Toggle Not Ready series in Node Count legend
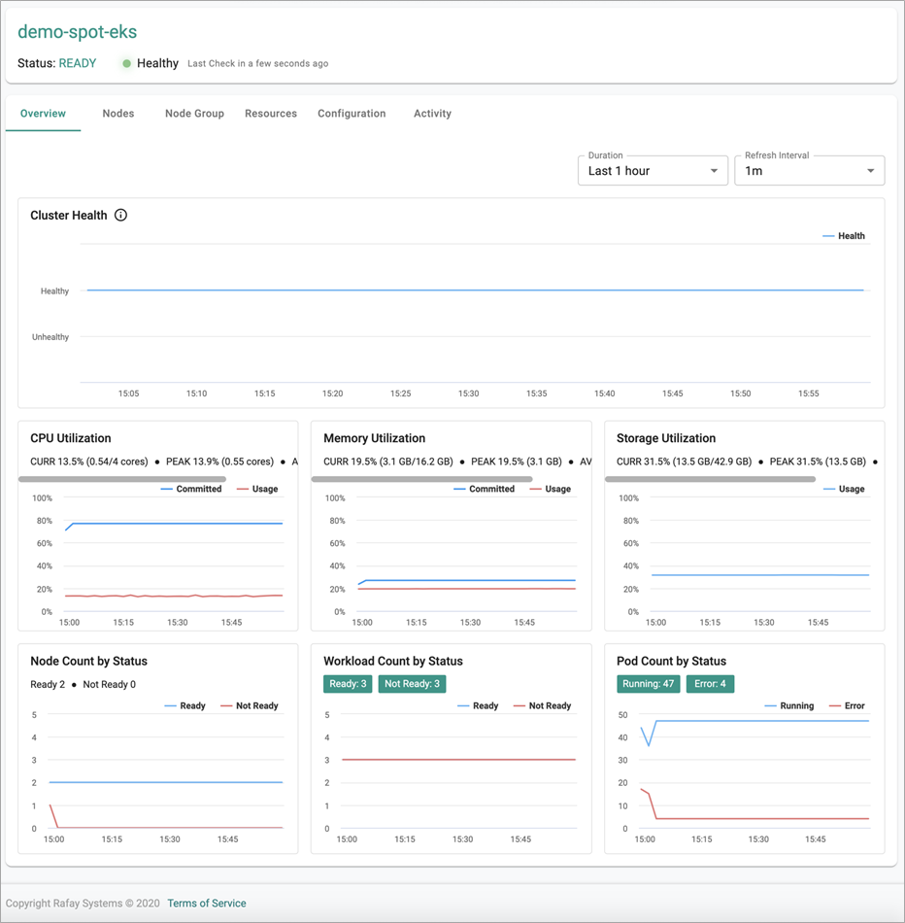Viewport: 905px width, 923px height. [249, 705]
